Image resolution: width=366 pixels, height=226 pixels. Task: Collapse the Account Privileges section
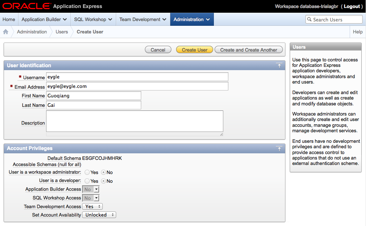[279, 148]
